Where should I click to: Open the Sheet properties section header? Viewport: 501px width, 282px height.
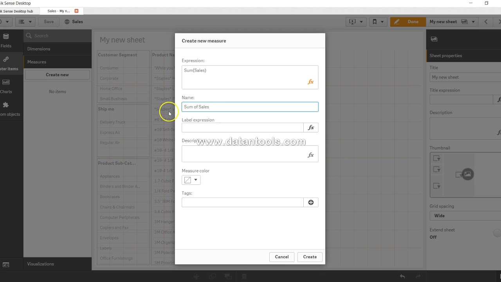[x=463, y=56]
